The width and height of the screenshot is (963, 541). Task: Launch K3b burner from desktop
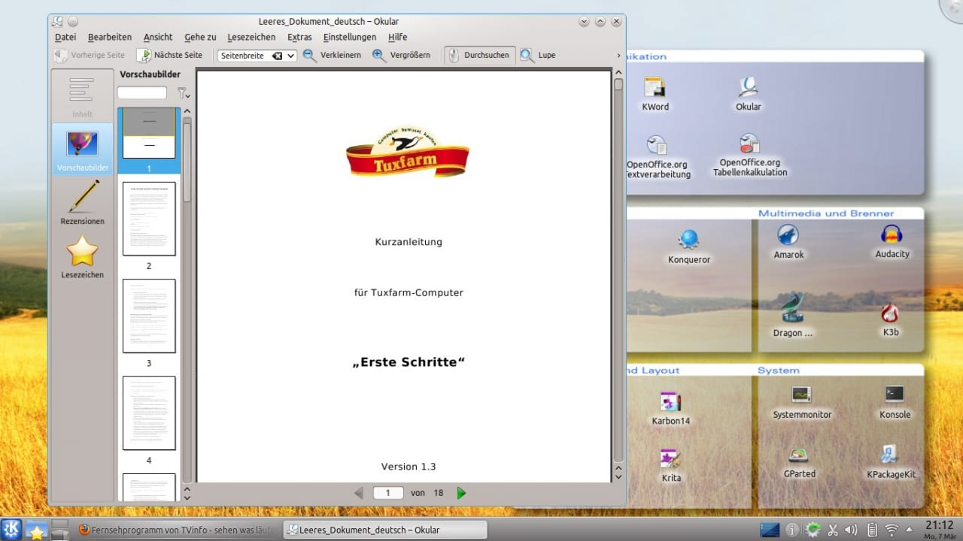[891, 319]
